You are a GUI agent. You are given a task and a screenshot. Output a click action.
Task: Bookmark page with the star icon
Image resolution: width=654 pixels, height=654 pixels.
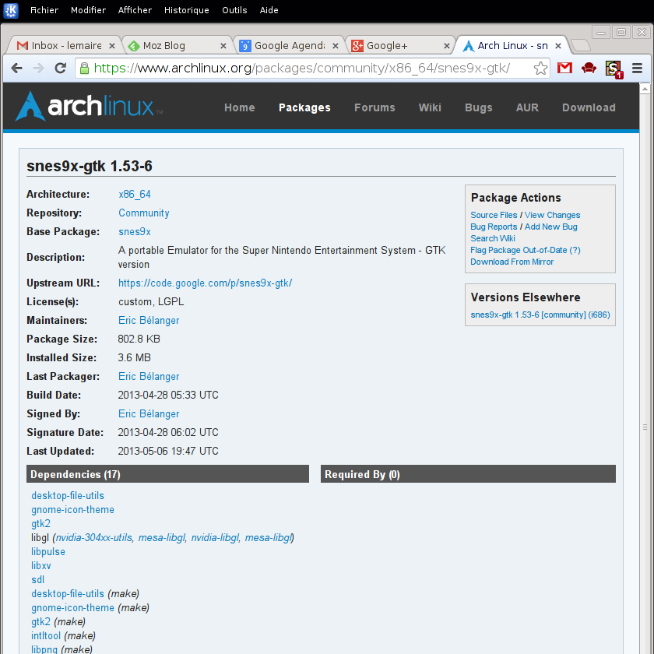click(540, 68)
